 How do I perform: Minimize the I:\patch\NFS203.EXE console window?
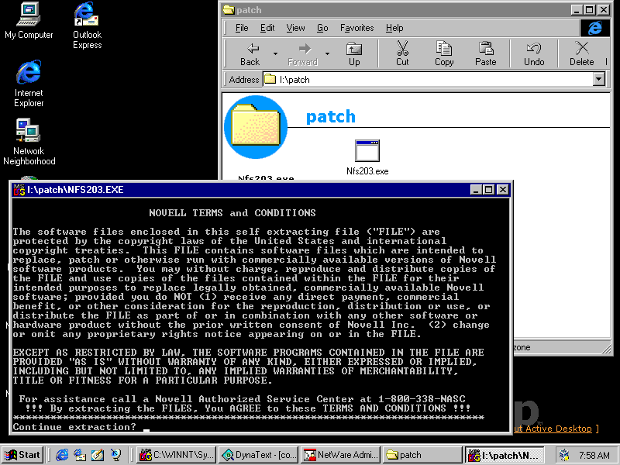point(476,190)
